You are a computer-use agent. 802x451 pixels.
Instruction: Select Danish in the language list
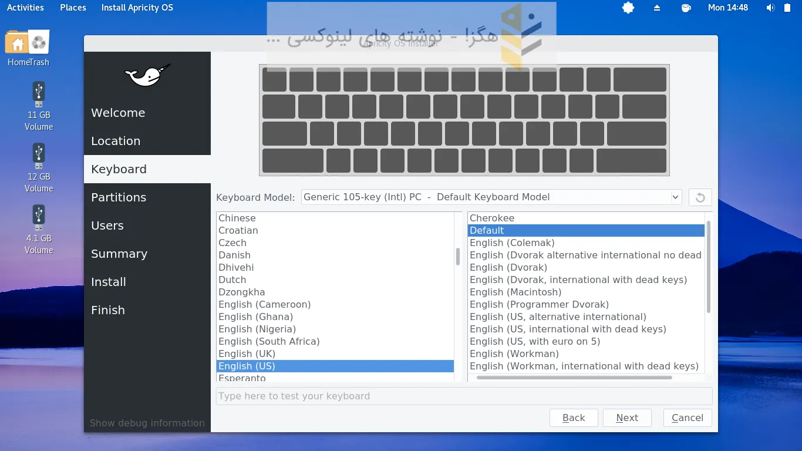(x=335, y=255)
